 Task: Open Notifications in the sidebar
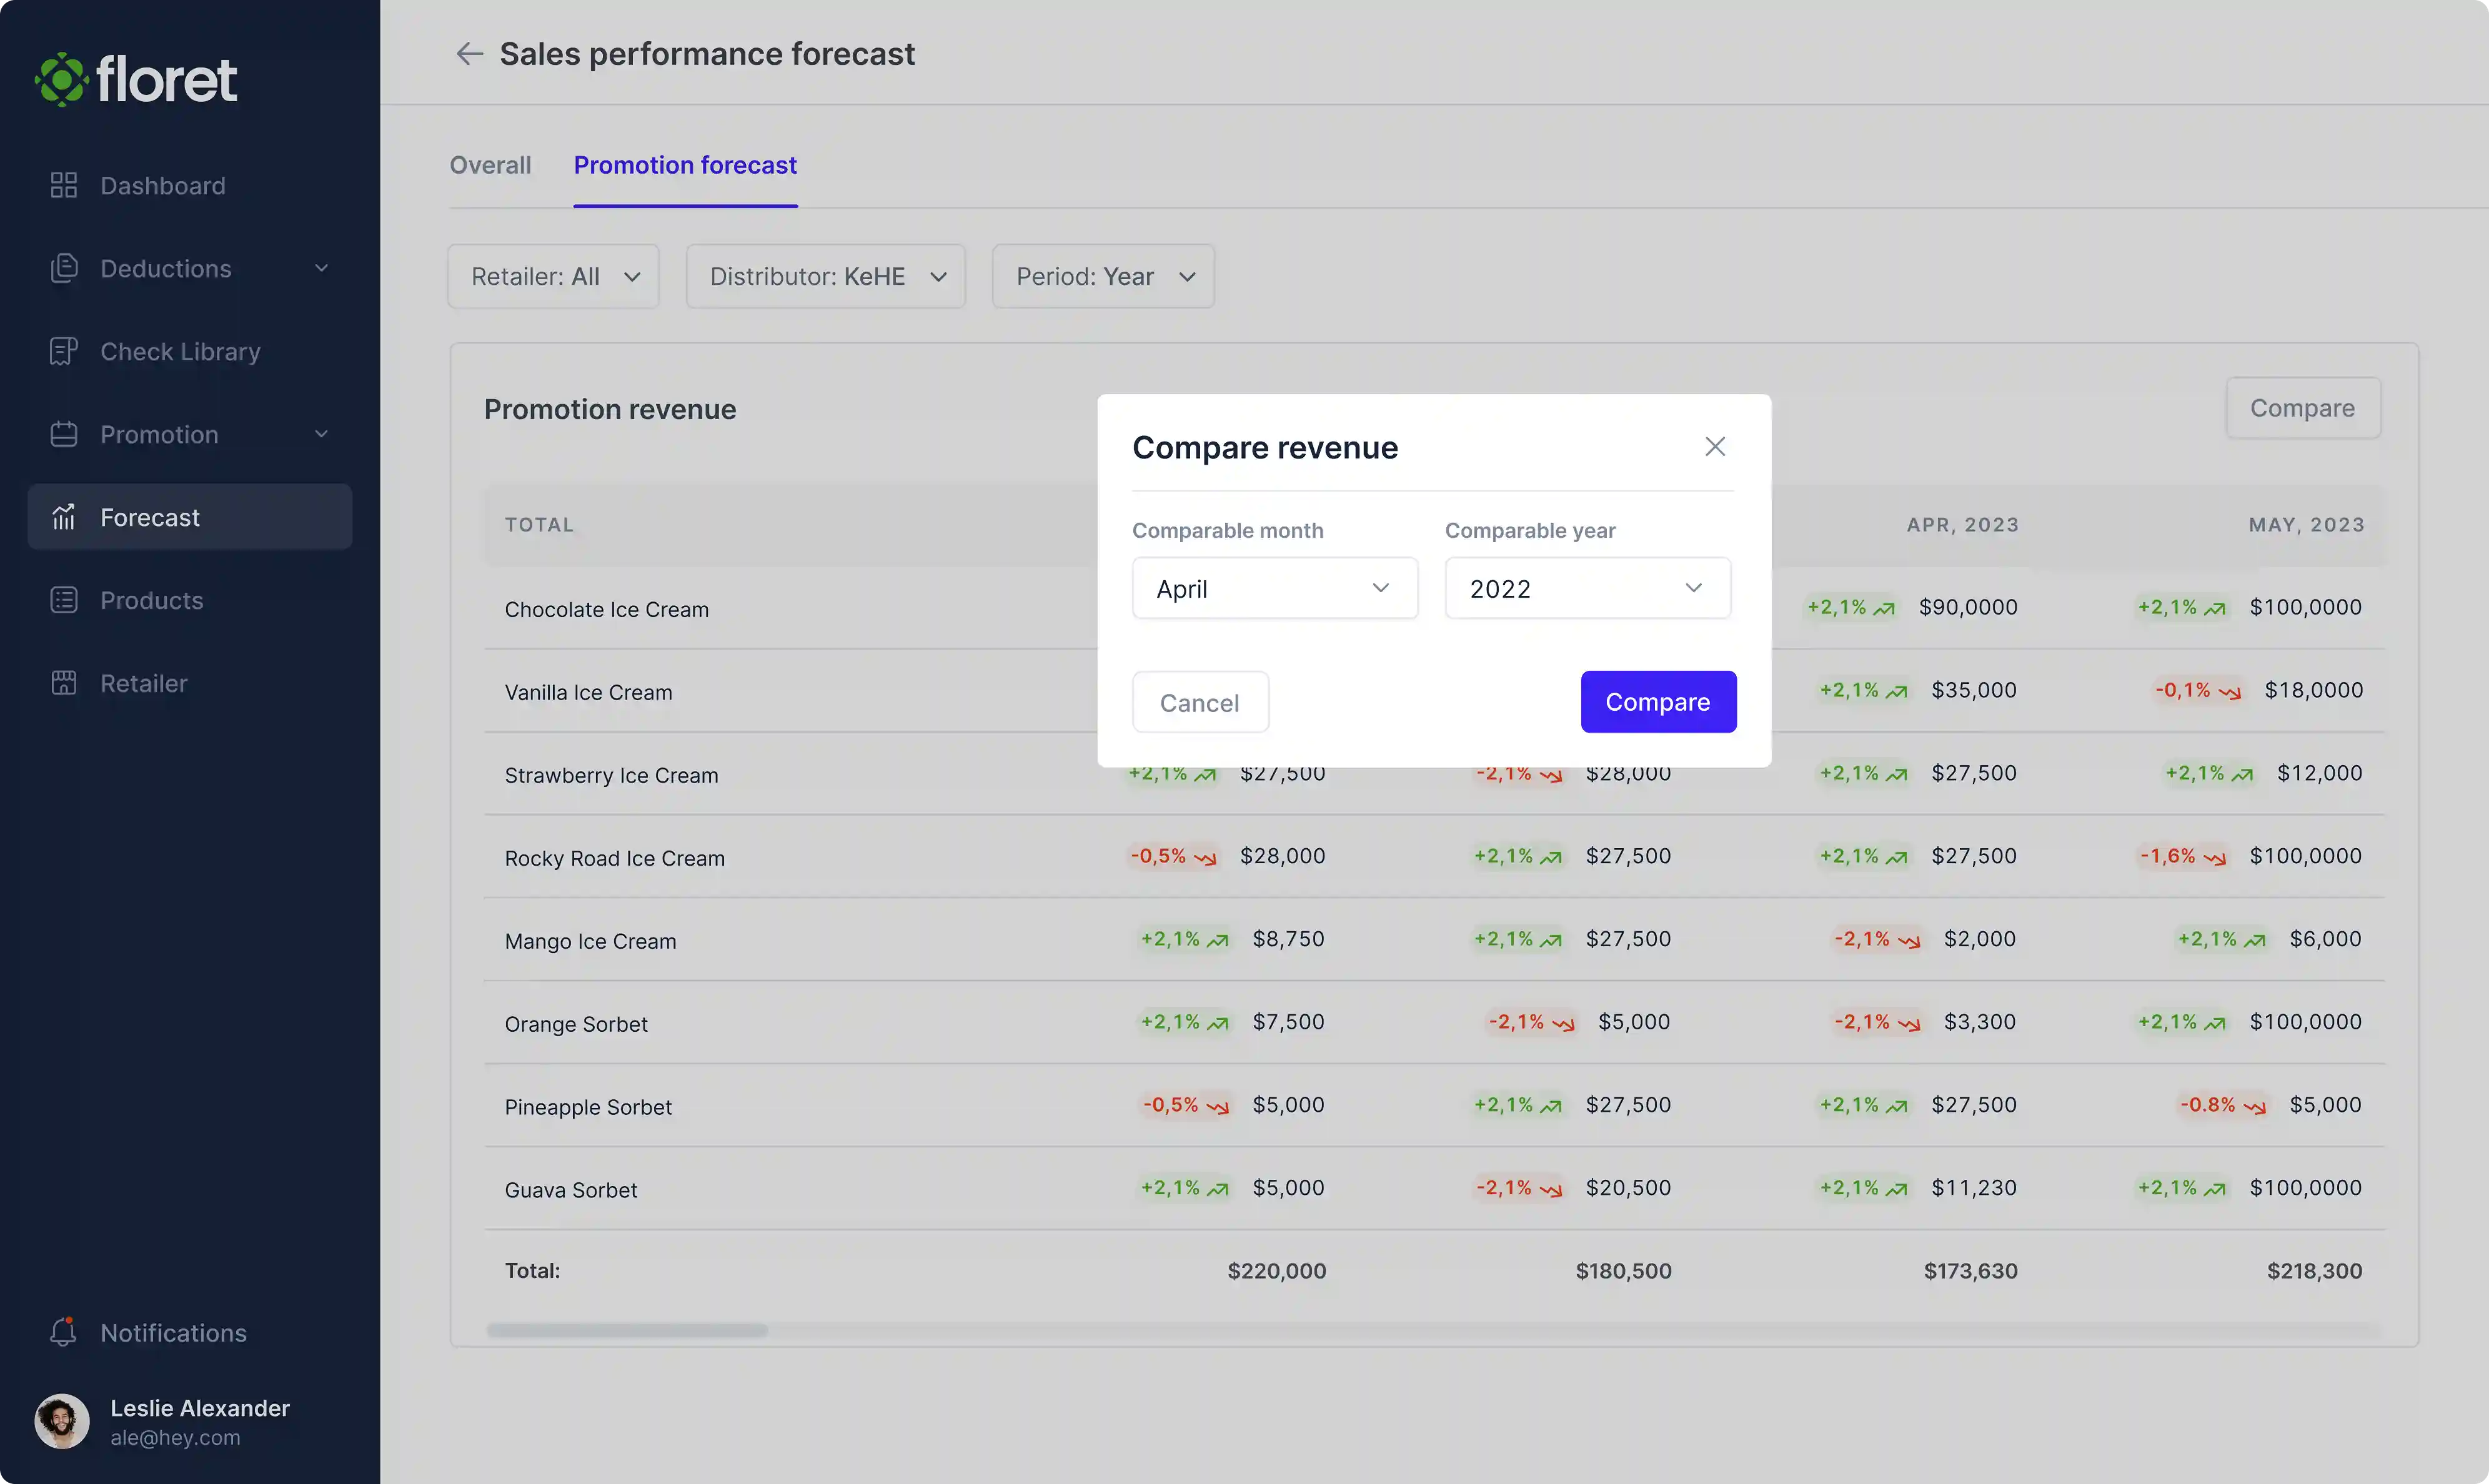190,1332
